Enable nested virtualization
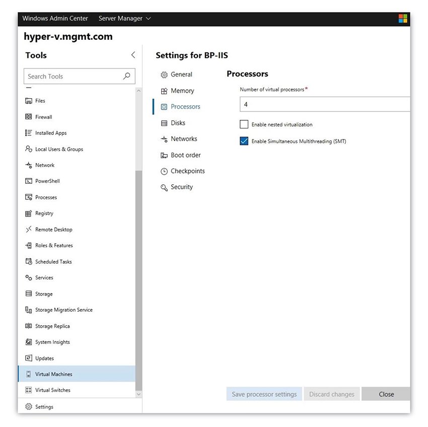428x427 pixels. 244,124
